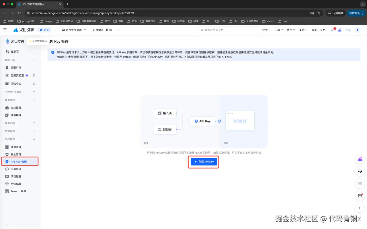Bookmark the page with the star icon
Screen dimensions: 367x229
pyautogui.click(x=319, y=13)
